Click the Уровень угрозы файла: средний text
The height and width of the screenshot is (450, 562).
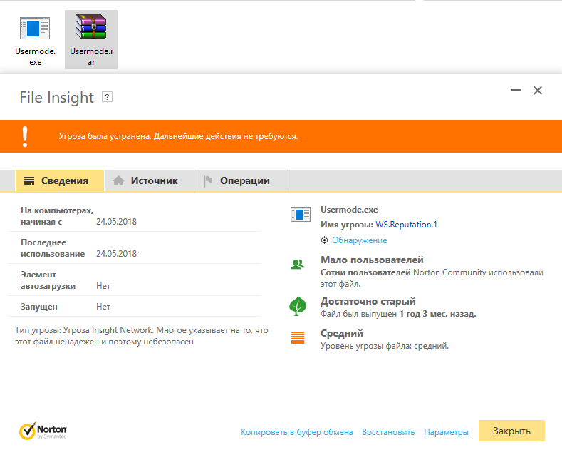(385, 347)
